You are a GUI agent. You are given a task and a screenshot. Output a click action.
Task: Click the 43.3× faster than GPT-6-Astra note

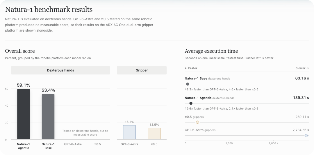click(x=221, y=89)
